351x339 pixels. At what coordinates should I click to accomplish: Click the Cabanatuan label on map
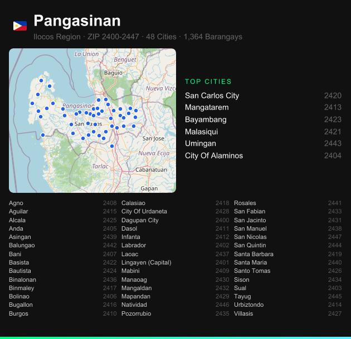coord(151,169)
